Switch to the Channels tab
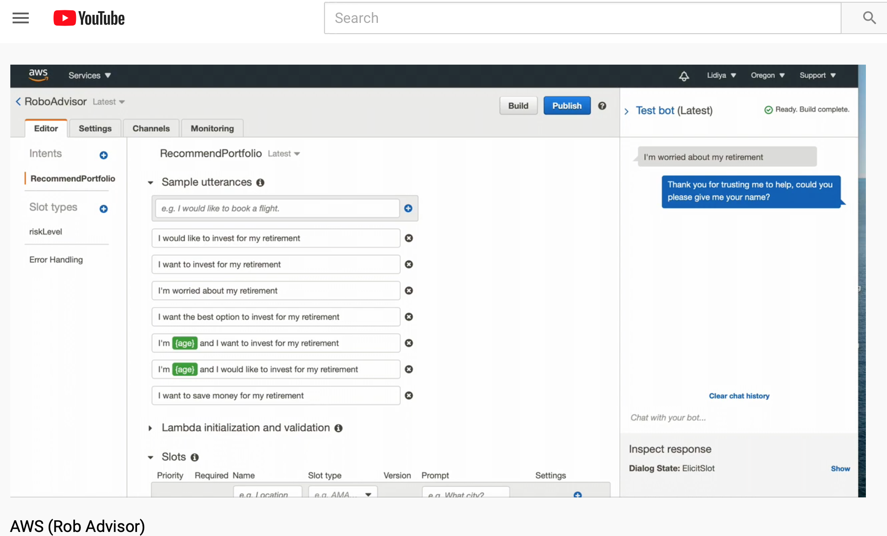 point(151,128)
